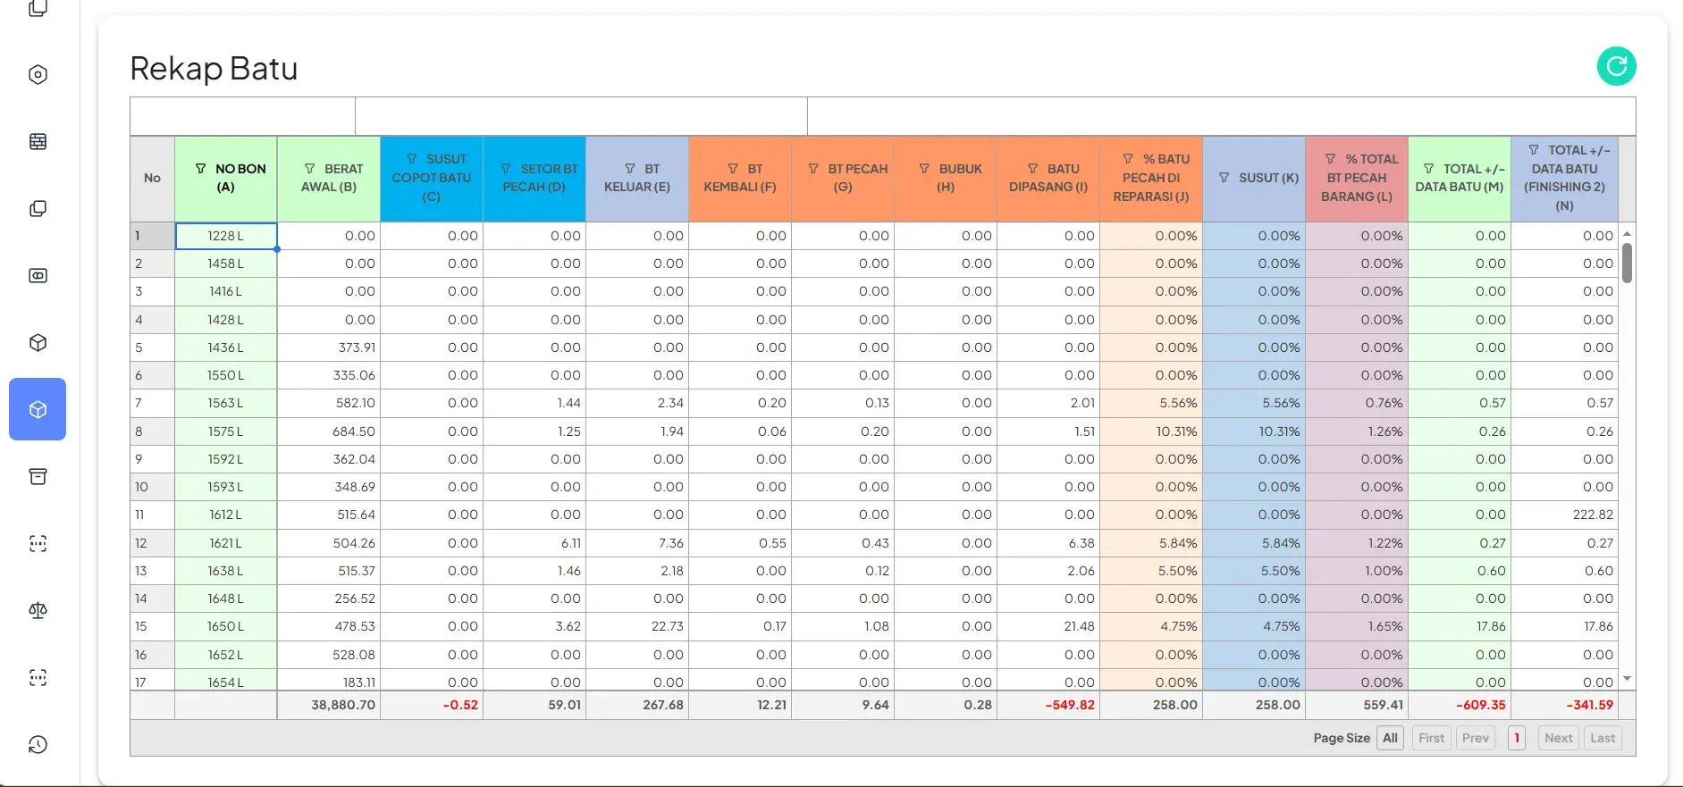Open filter icon for SUSUT (K)

pos(1224,178)
